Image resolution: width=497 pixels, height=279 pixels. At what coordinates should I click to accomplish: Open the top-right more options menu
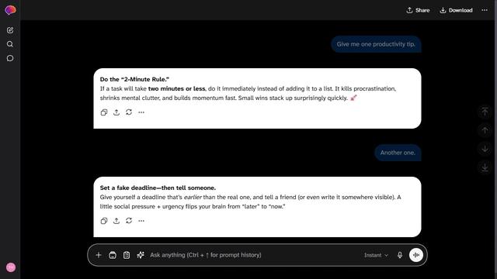485,10
